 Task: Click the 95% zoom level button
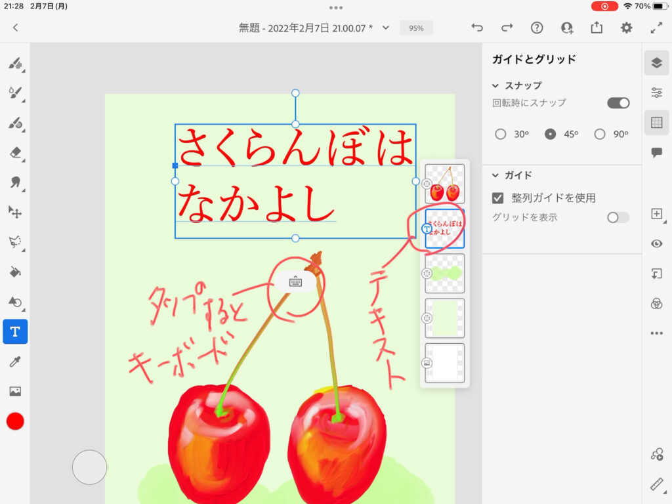416,28
